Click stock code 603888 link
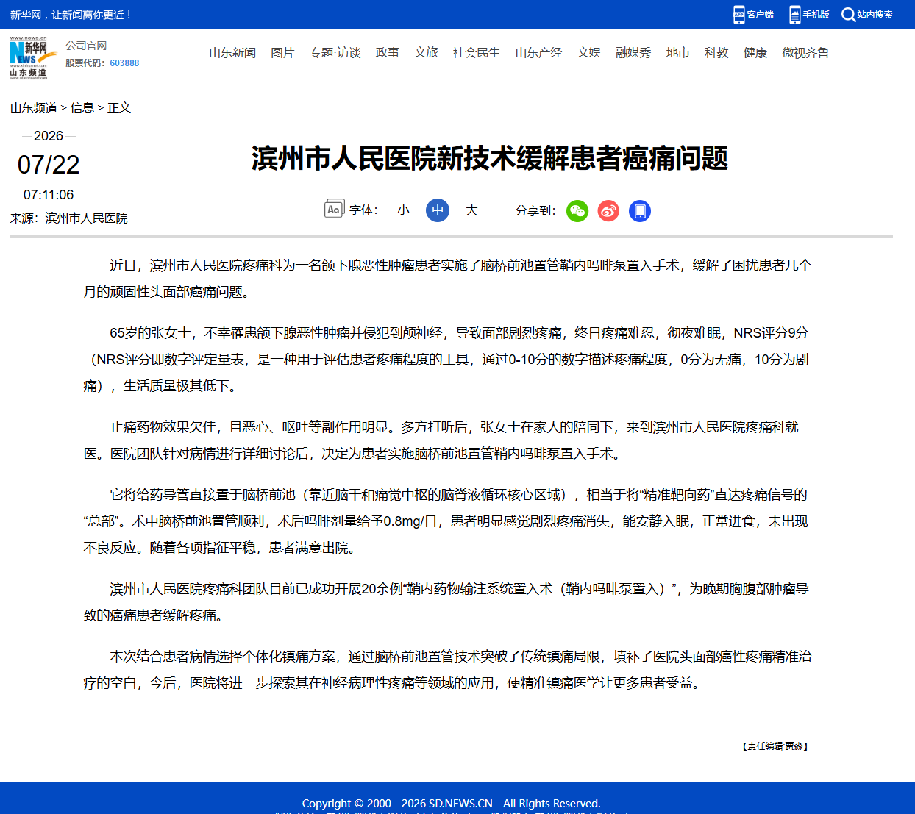Image resolution: width=915 pixels, height=814 pixels. point(124,63)
